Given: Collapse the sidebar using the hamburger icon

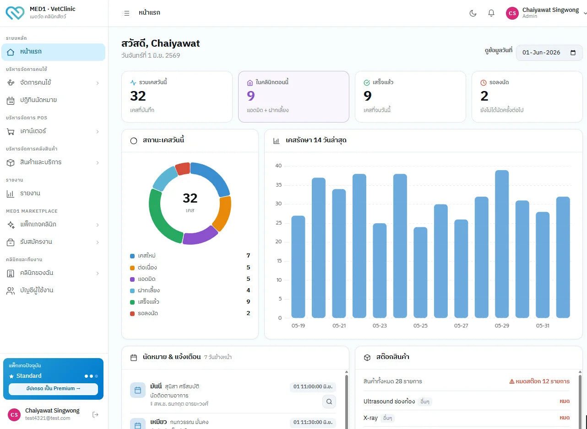Looking at the screenshot, I should click(127, 13).
